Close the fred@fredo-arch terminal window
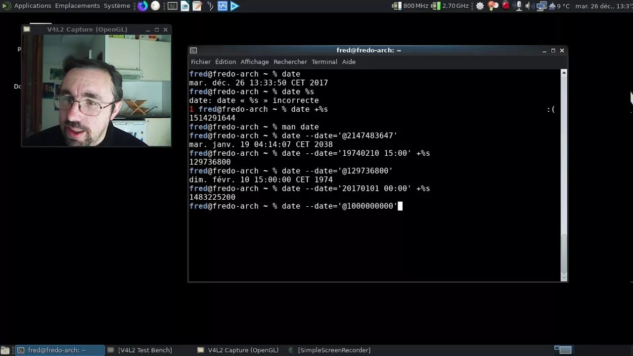The image size is (633, 356). tap(562, 50)
